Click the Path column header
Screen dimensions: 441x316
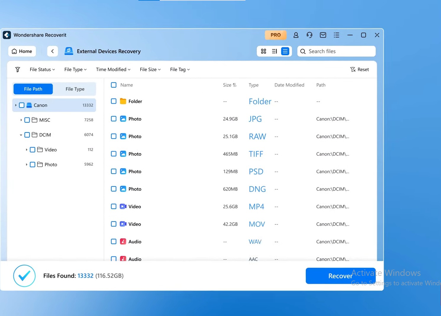coord(321,85)
